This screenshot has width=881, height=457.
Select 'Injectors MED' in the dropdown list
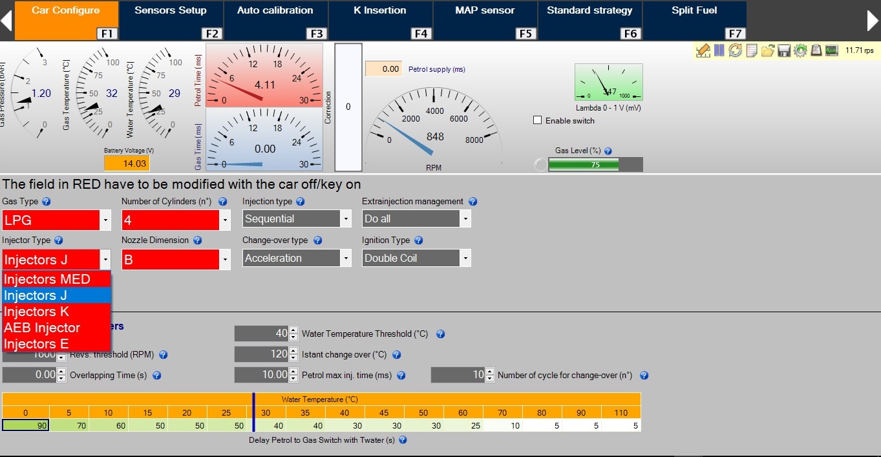[47, 279]
